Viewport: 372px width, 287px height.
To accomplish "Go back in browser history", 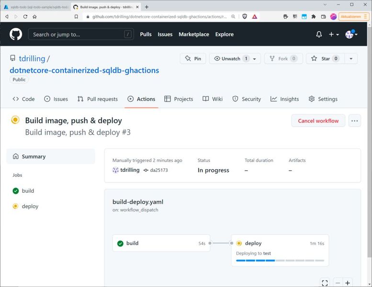I will click(x=7, y=17).
